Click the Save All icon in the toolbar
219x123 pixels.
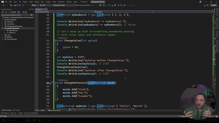coord(20,5)
